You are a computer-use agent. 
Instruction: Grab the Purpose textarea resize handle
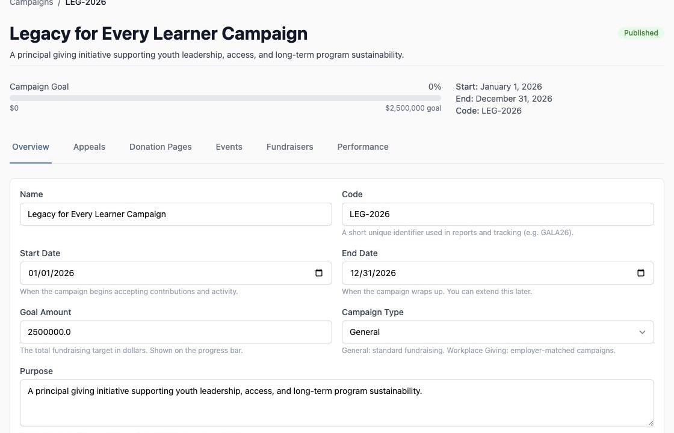pyautogui.click(x=651, y=423)
